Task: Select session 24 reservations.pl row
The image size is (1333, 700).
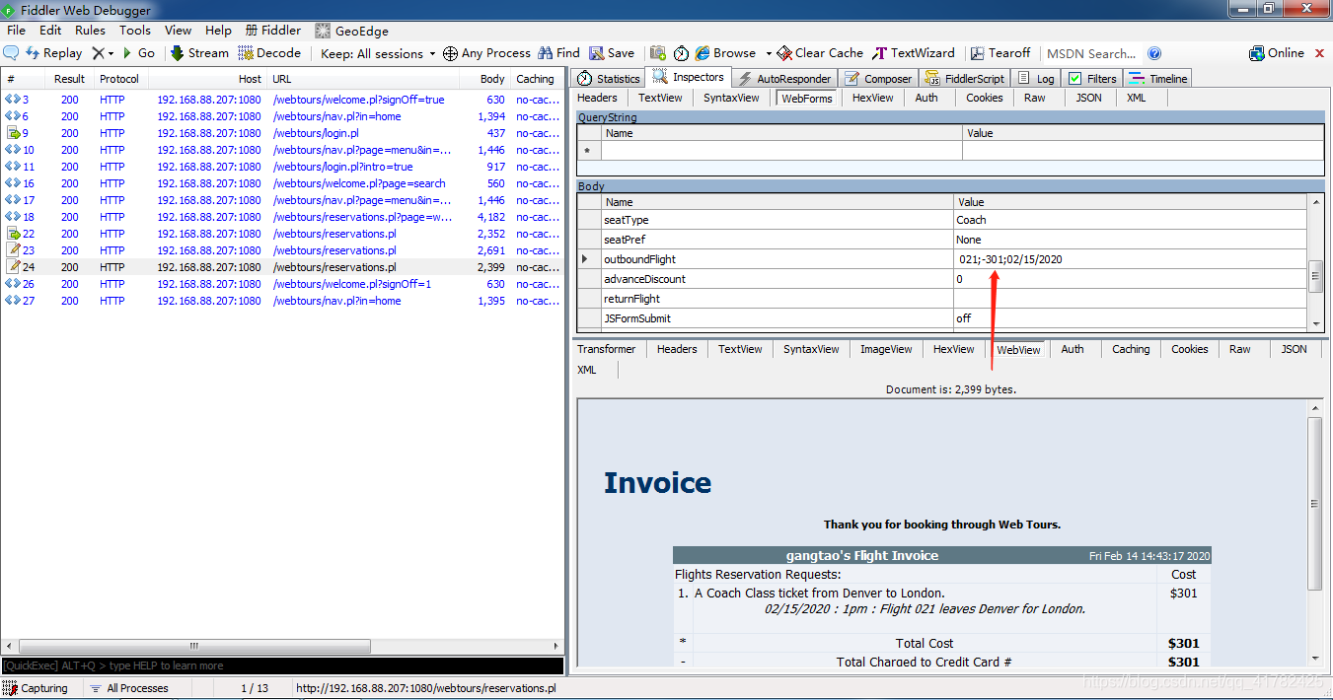Action: tap(282, 267)
